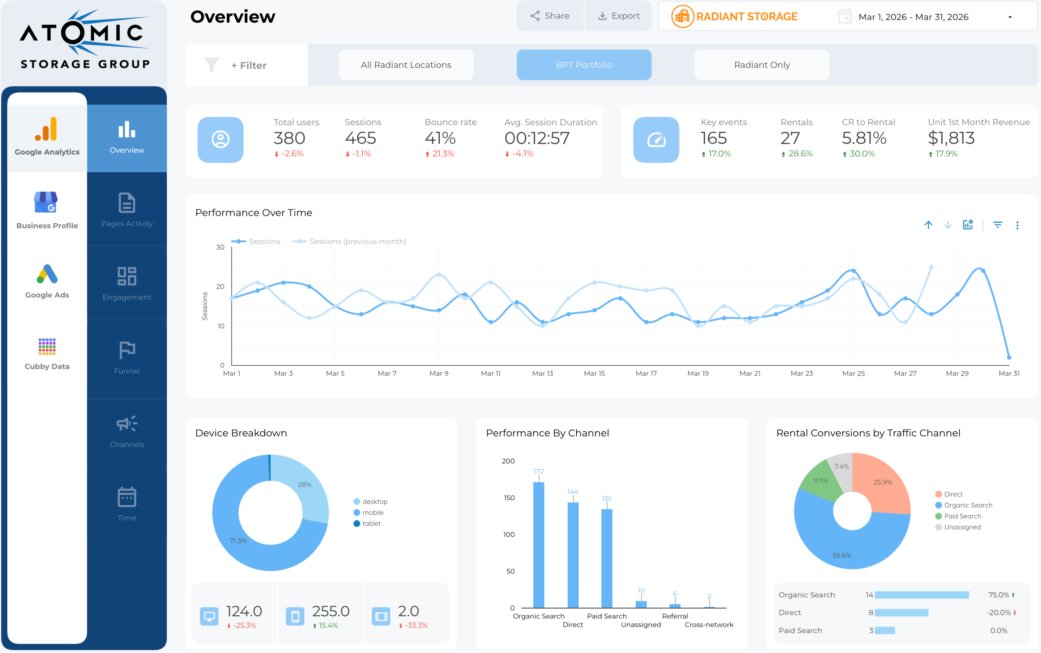This screenshot has width=1041, height=653.
Task: Open the calendar date picker icon
Action: 844,17
